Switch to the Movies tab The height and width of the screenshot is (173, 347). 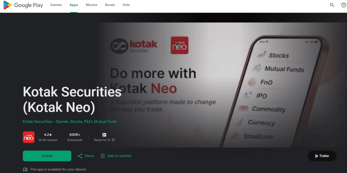(91, 5)
